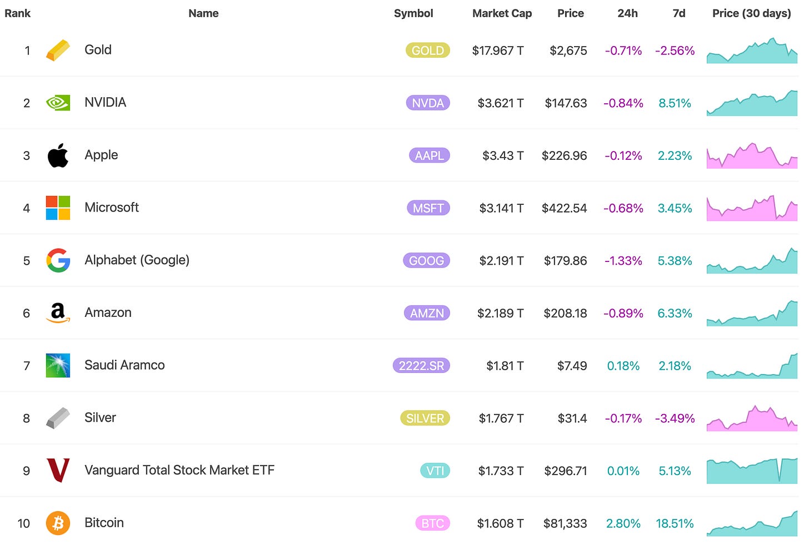This screenshot has height=545, width=809.
Task: Select Microsoft's price $422.54
Action: (564, 208)
